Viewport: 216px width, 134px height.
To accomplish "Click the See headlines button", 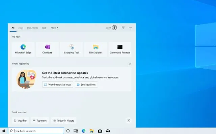I will pyautogui.click(x=86, y=85).
